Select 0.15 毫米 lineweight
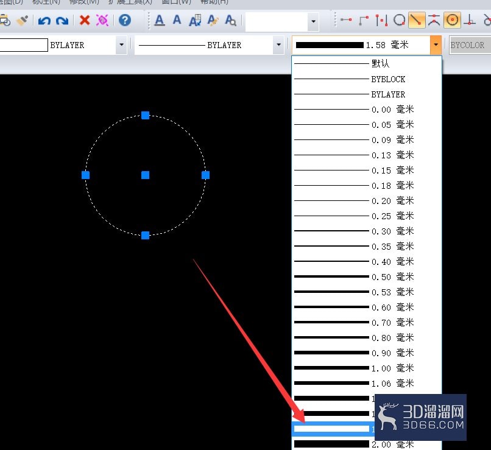 (x=366, y=171)
